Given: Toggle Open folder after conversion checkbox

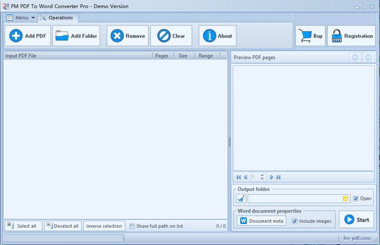Looking at the screenshot, I should [x=355, y=199].
